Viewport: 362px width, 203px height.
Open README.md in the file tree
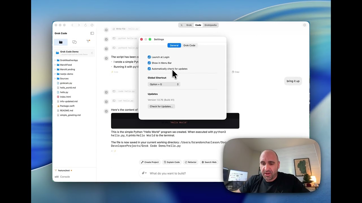coord(66,111)
